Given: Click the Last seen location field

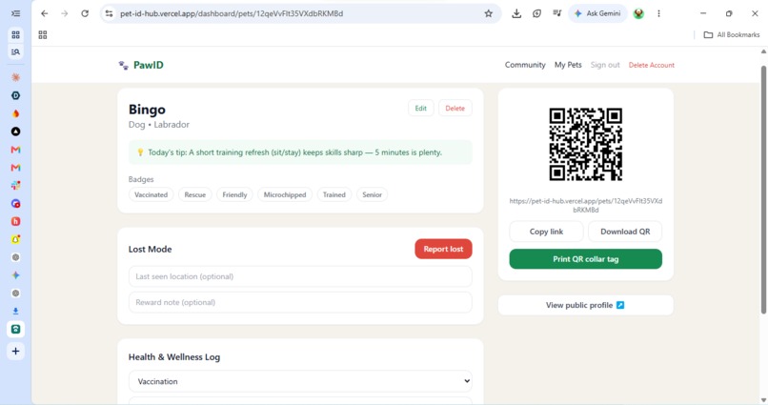Looking at the screenshot, I should point(300,276).
